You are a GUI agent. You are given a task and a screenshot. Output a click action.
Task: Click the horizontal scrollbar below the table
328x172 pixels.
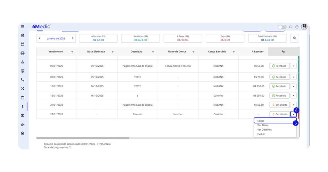point(83,138)
